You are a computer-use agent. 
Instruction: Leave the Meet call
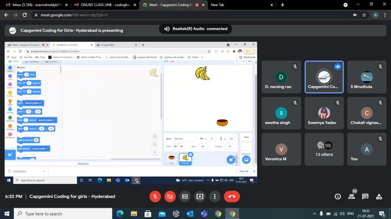point(232,196)
